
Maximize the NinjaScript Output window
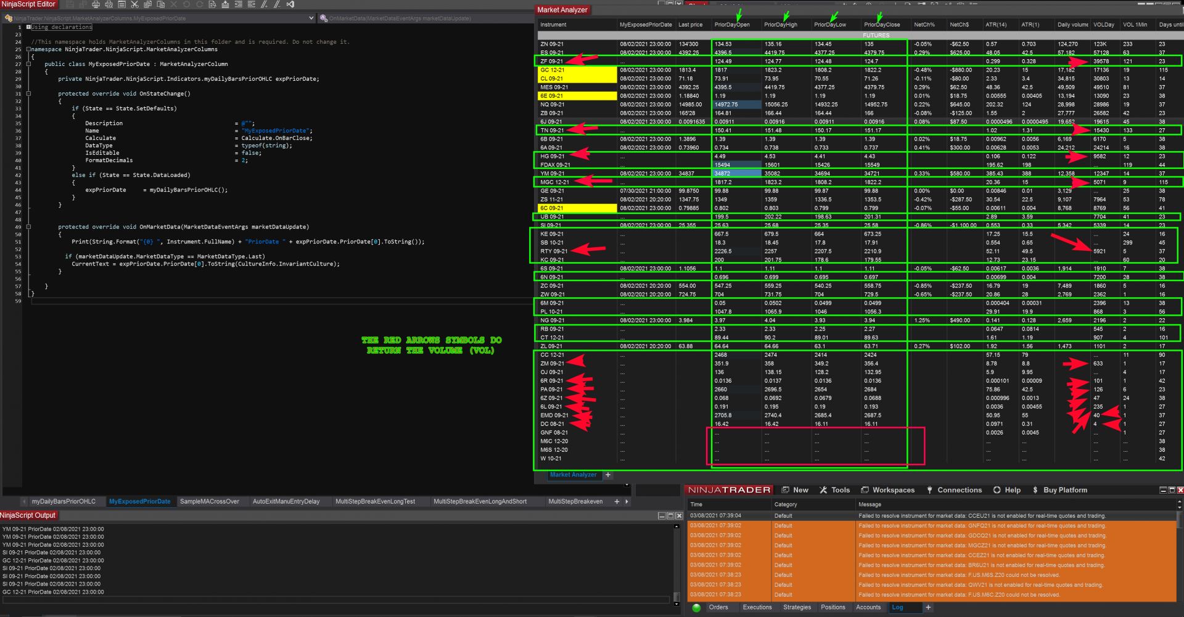670,516
